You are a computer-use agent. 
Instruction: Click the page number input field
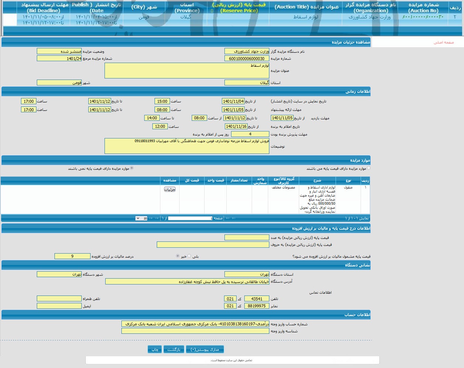pyautogui.click(x=190, y=218)
